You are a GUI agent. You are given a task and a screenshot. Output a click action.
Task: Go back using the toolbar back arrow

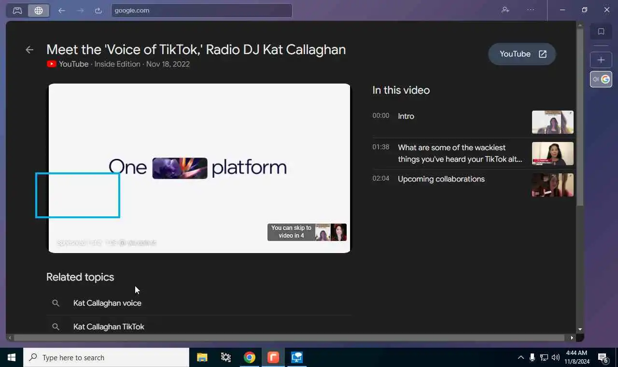pos(61,10)
